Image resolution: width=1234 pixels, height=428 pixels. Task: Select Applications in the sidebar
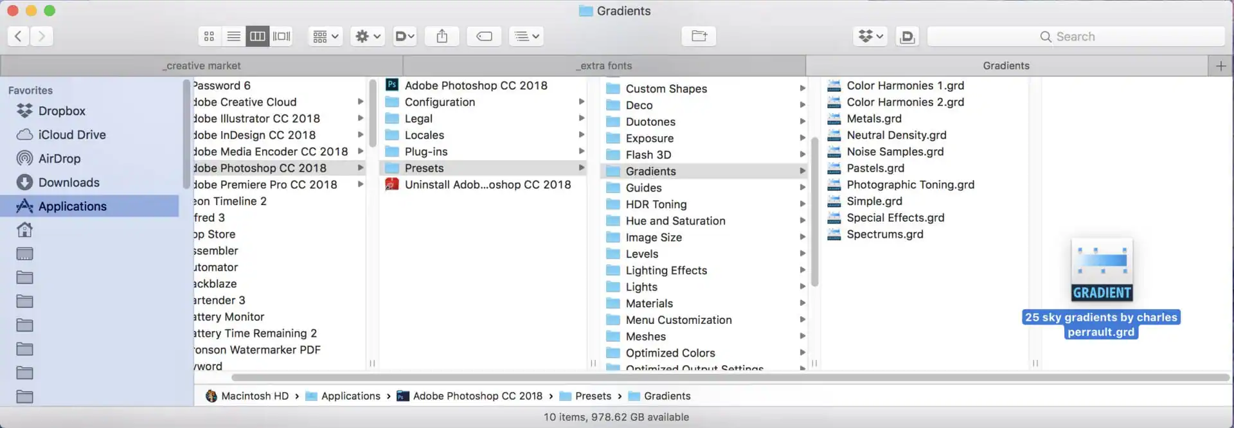pyautogui.click(x=90, y=206)
